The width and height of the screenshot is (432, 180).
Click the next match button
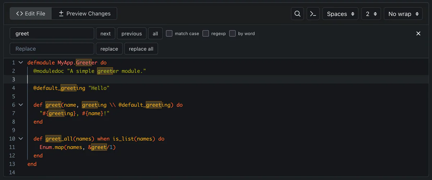pyautogui.click(x=105, y=33)
